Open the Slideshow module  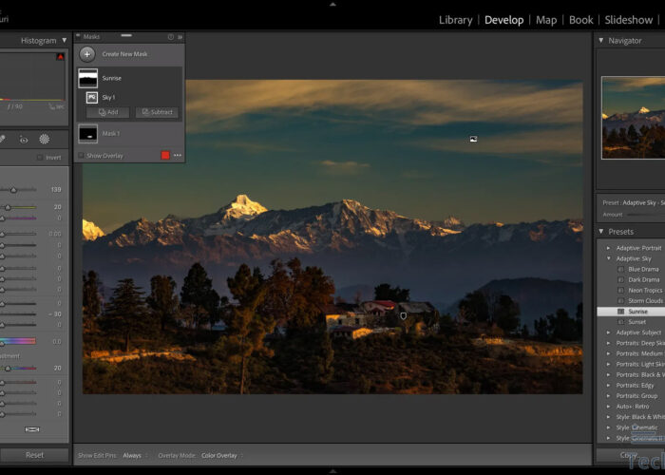click(x=629, y=20)
